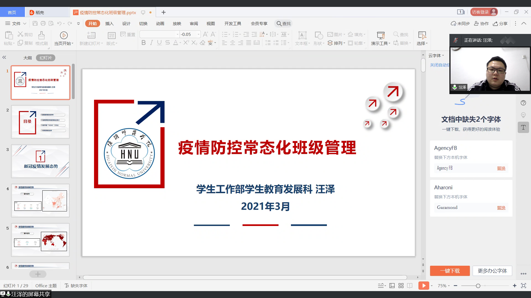Click the Italic formatting icon

tap(151, 43)
